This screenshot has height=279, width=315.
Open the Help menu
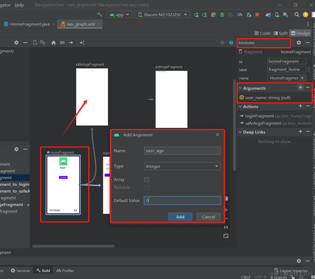[19, 5]
